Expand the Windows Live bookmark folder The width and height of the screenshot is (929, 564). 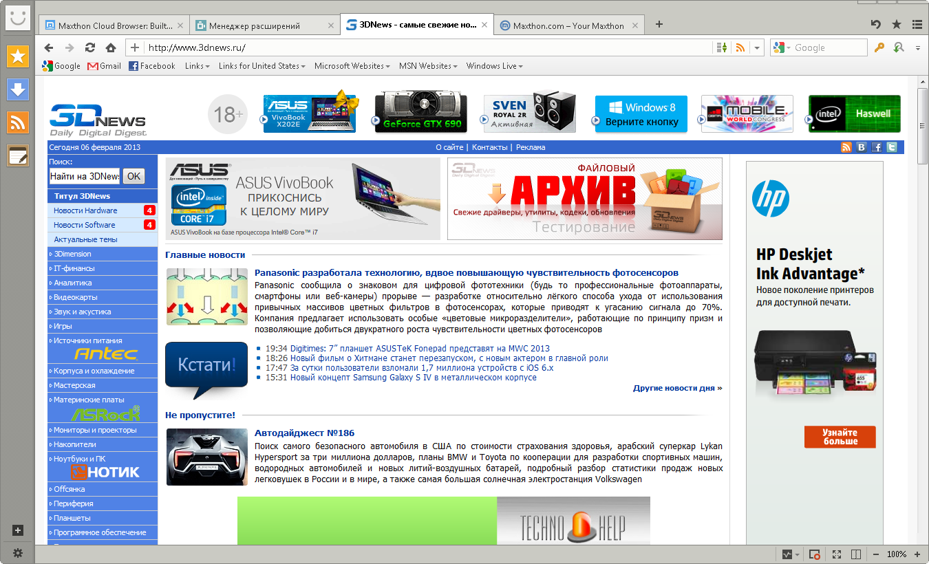click(x=495, y=66)
